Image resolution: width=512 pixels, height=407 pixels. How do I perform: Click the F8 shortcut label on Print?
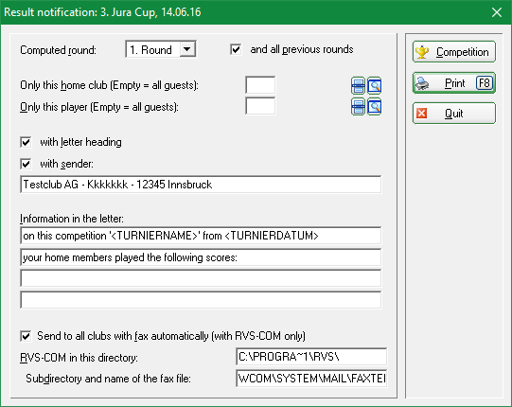(x=485, y=83)
